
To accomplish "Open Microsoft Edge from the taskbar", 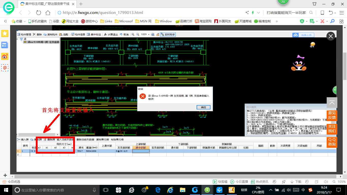I will click(157, 190).
